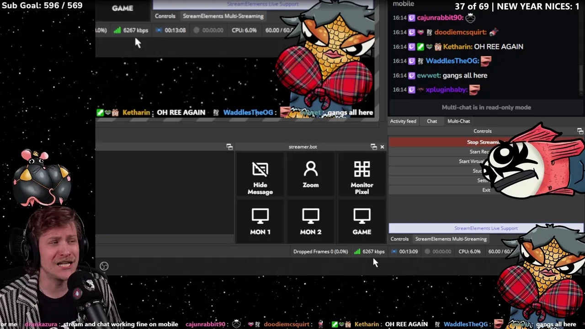Click the rocket emote in doodiemcsquirt's message
This screenshot has height=329, width=585.
[493, 32]
